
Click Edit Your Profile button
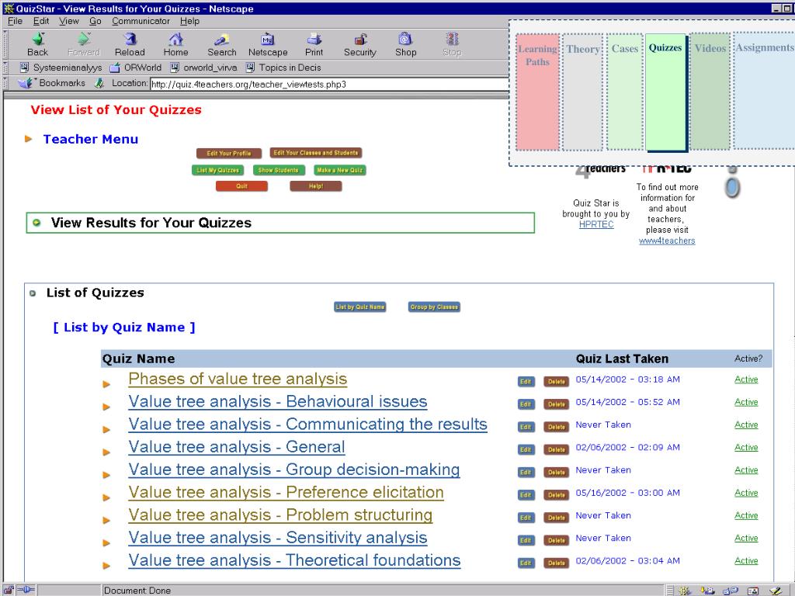229,153
